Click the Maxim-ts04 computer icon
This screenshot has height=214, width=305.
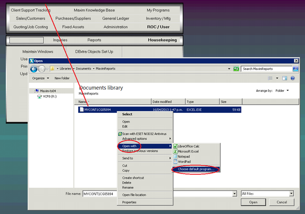pyautogui.click(x=37, y=91)
